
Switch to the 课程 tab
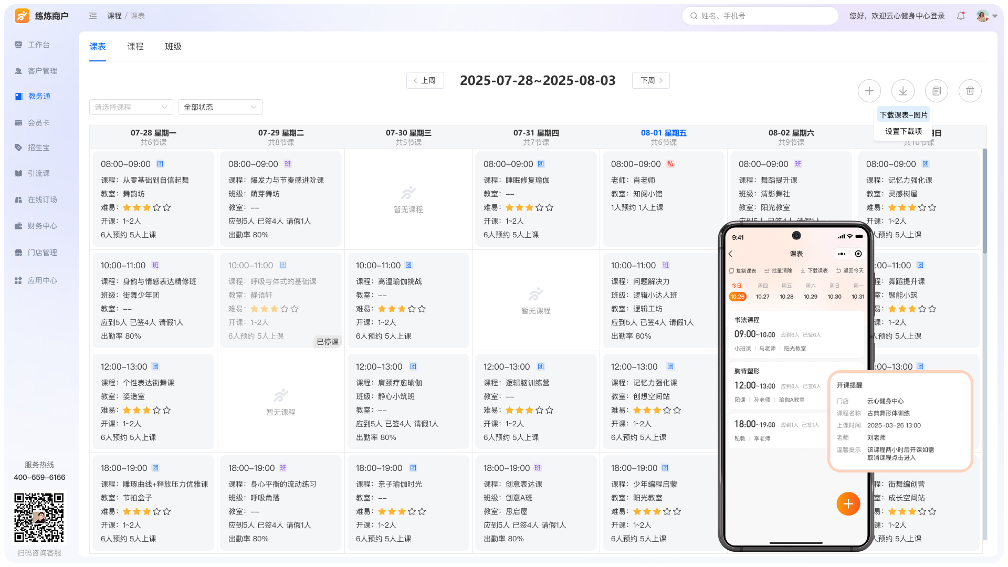(x=135, y=46)
